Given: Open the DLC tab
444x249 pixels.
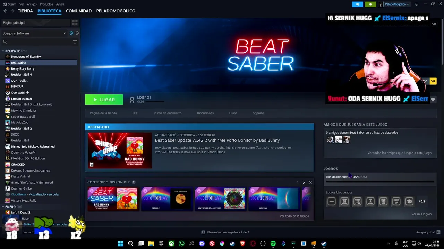Looking at the screenshot, I should pyautogui.click(x=135, y=113).
